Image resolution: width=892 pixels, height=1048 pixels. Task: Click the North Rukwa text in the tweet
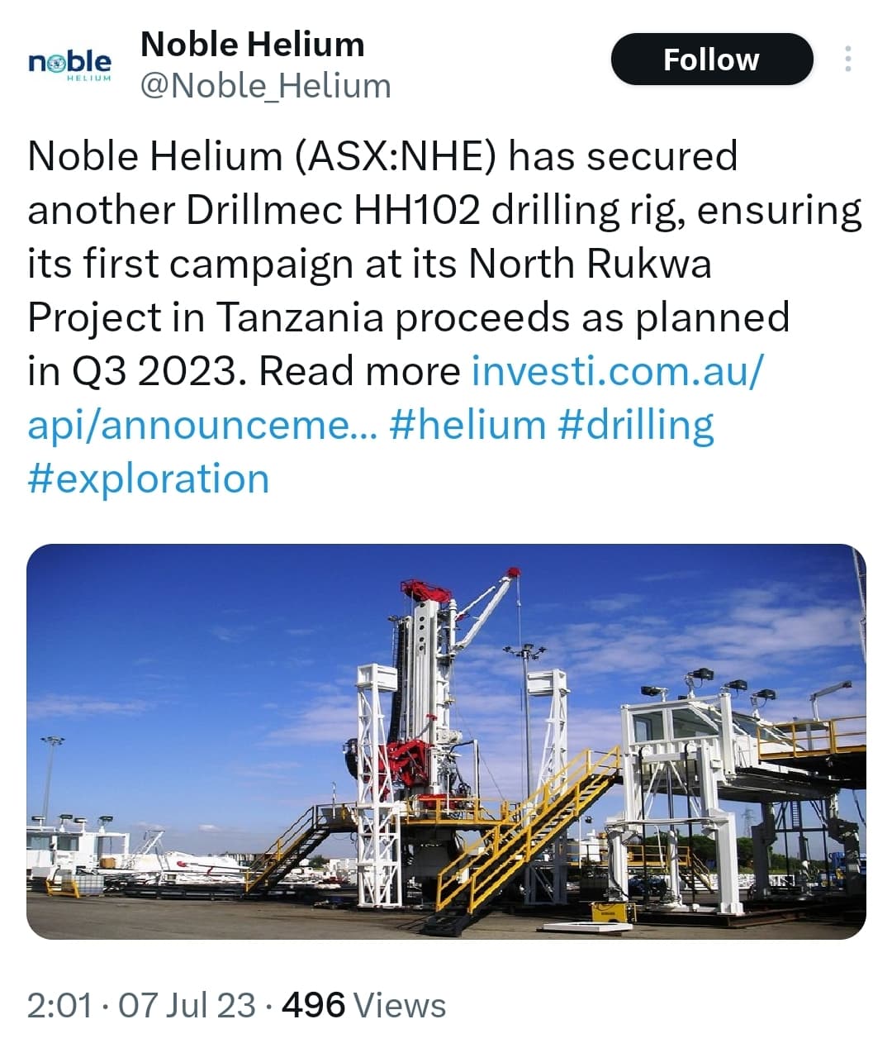pyautogui.click(x=590, y=264)
